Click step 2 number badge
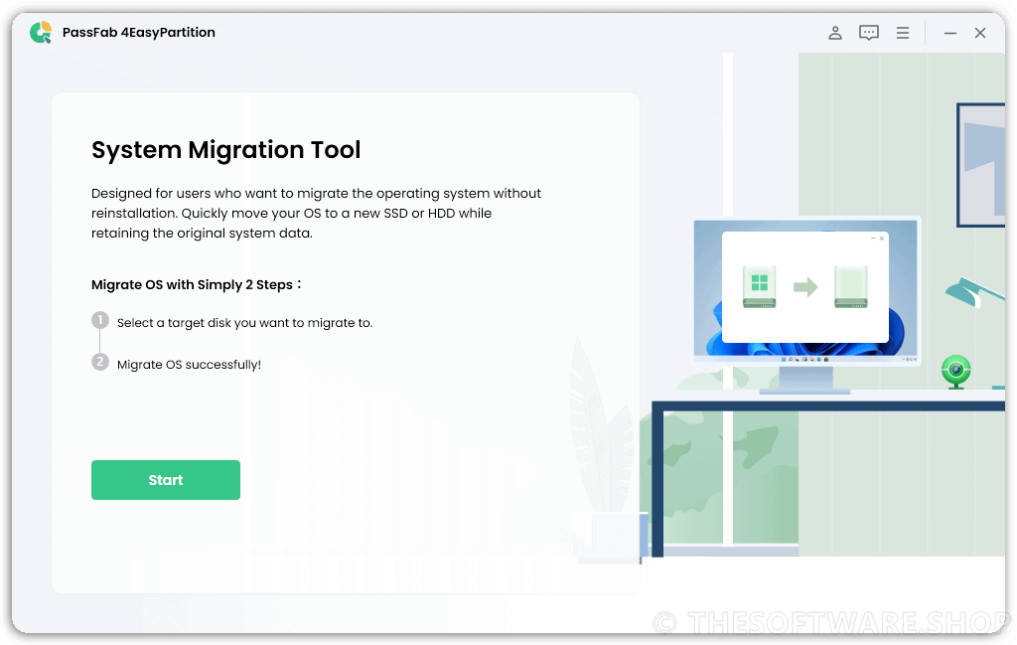This screenshot has height=645, width=1017. (100, 362)
